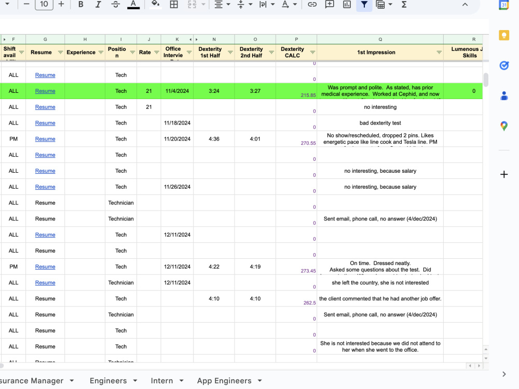Click the vertical scrollbar thumb

click(x=486, y=80)
